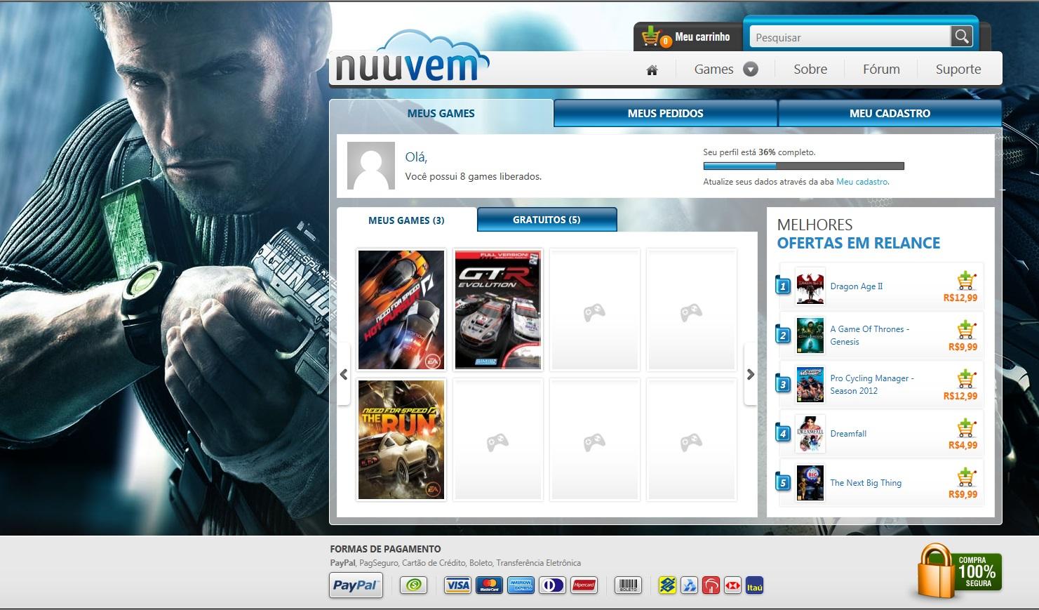Viewport: 1039px width, 610px height.
Task: Click the Itaú bank icon
Action: (x=754, y=585)
